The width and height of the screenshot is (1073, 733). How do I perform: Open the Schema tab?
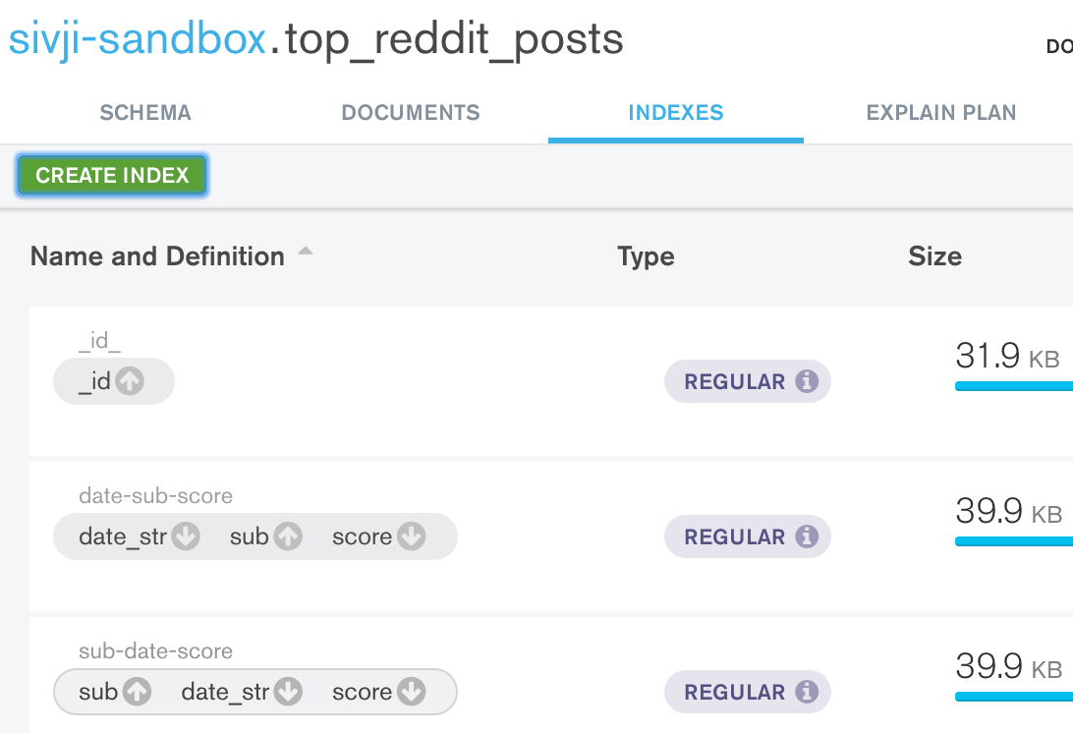(x=145, y=113)
